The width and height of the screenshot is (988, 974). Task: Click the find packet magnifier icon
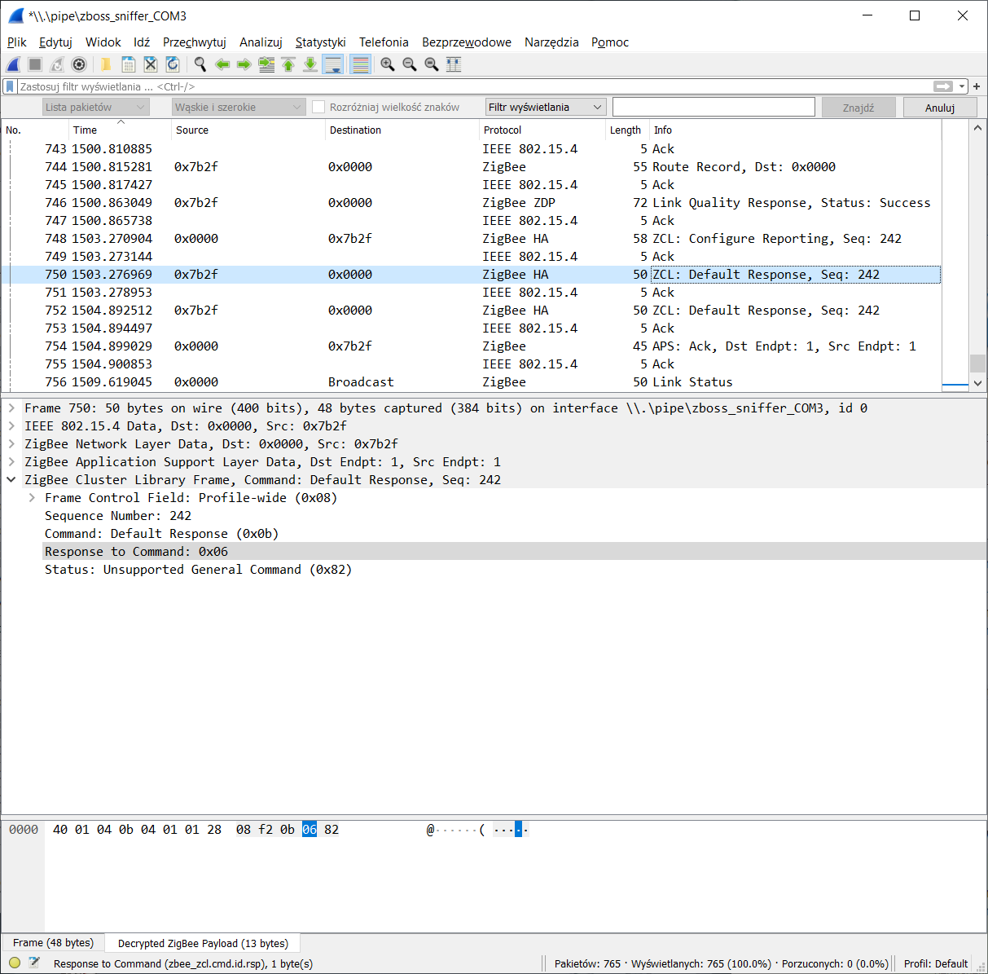tap(200, 64)
